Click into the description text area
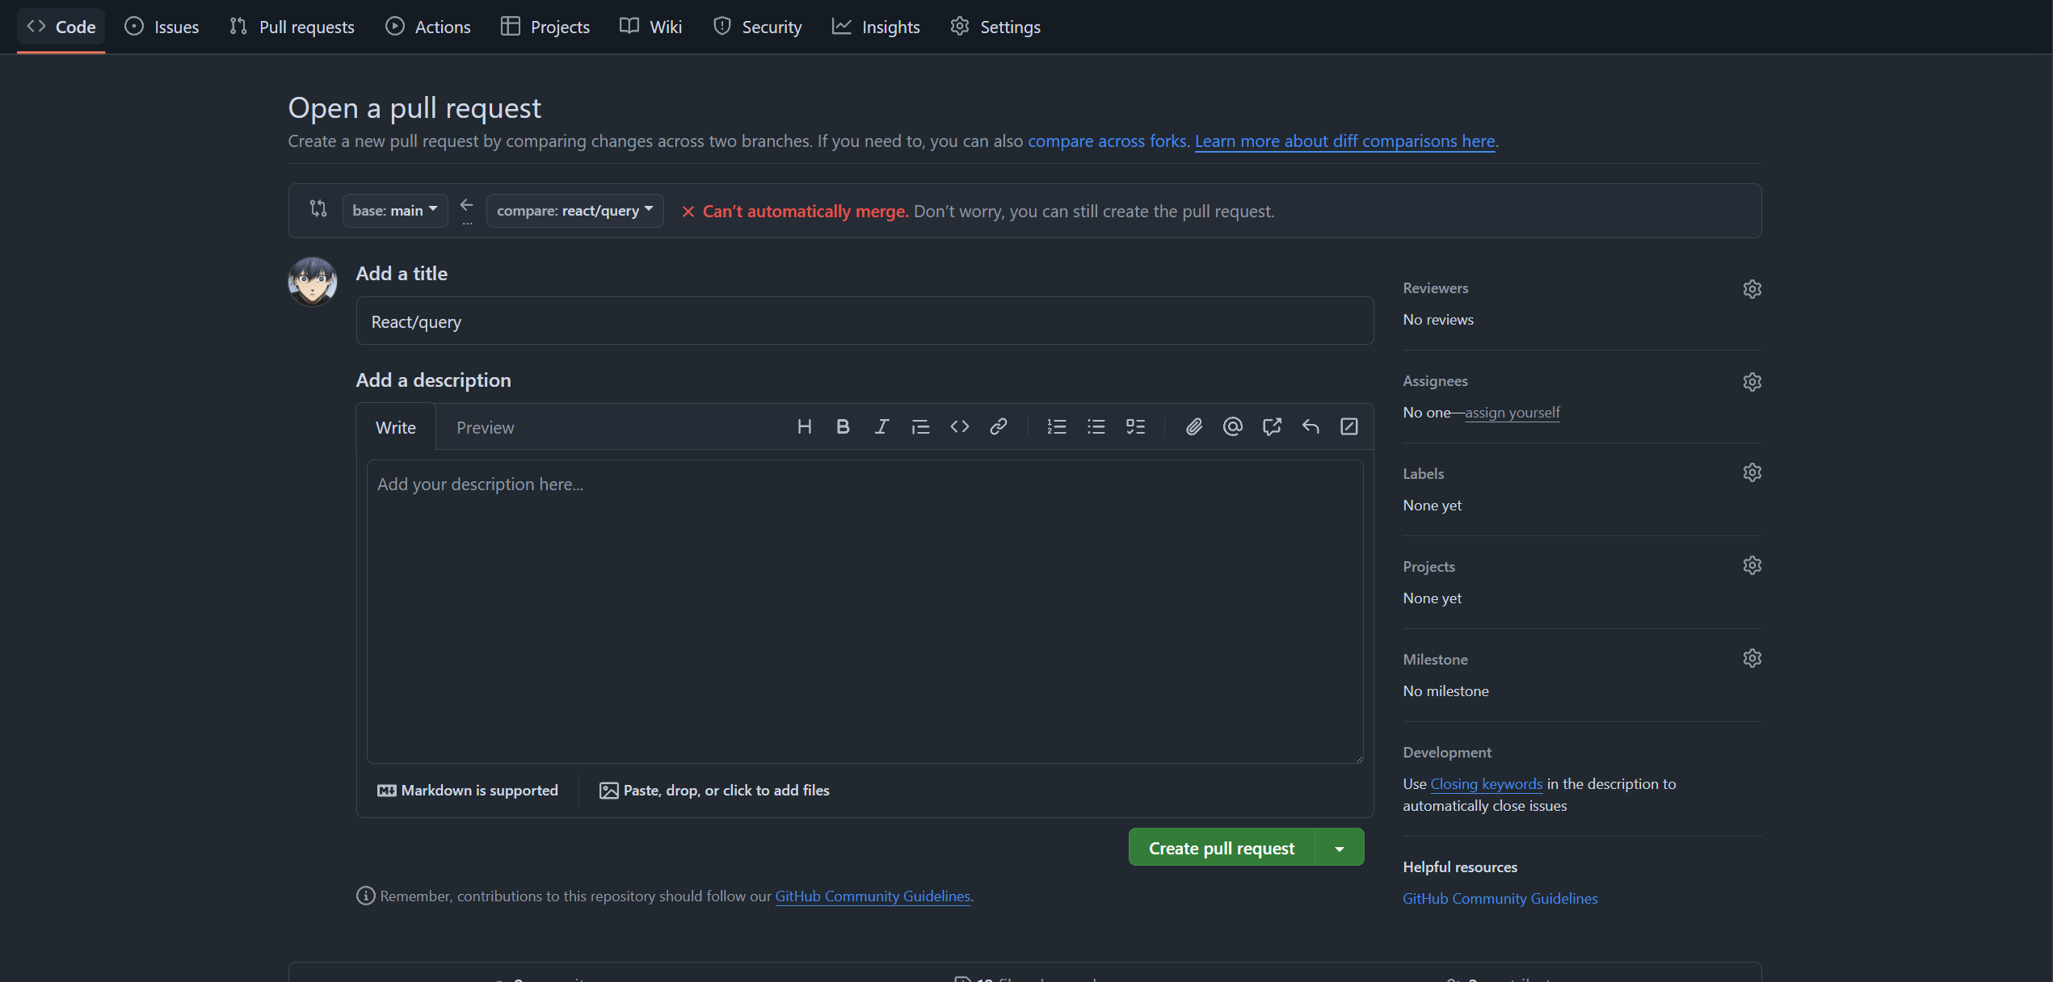 pyautogui.click(x=865, y=611)
